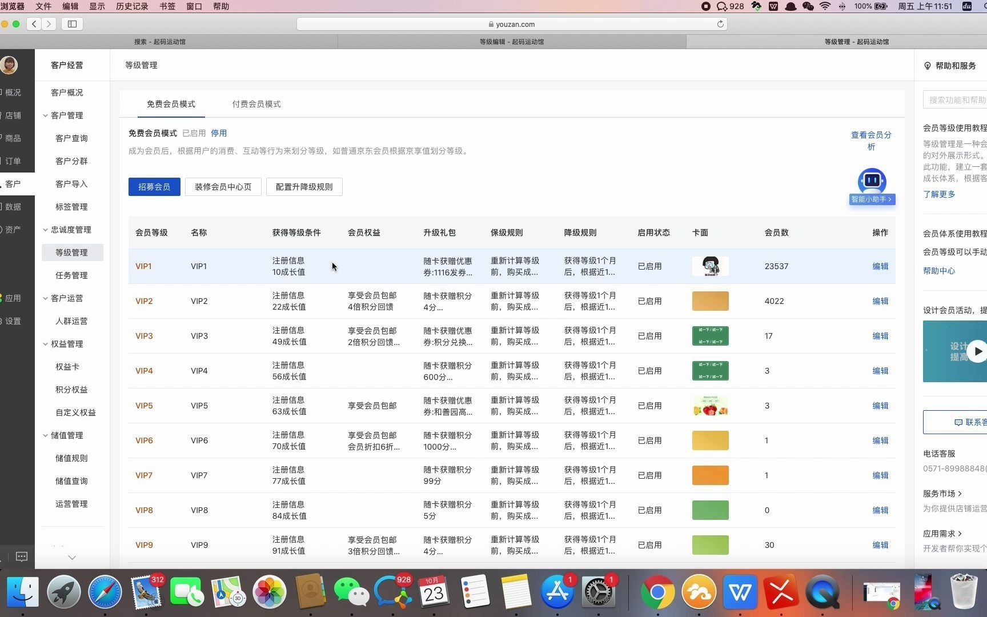Open 书签 menu in menu bar
Image resolution: width=987 pixels, height=617 pixels.
pos(167,6)
